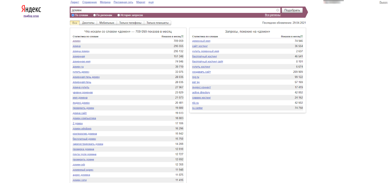Open the «ещё» services menu
This screenshot has height=183, width=392.
tap(151, 2)
